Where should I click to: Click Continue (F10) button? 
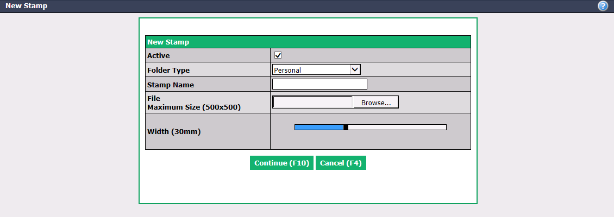281,163
